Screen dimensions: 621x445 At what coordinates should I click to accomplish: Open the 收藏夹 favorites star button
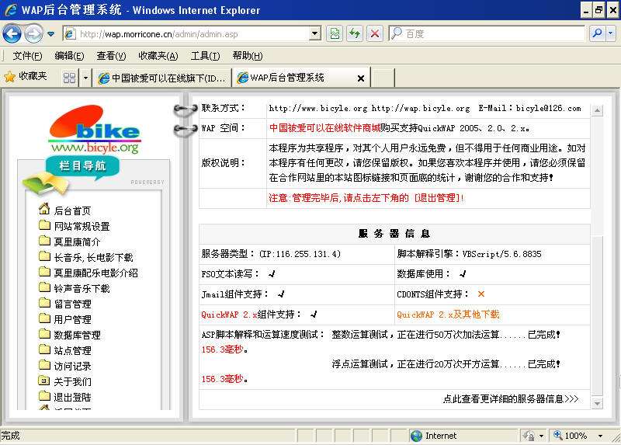(x=26, y=77)
